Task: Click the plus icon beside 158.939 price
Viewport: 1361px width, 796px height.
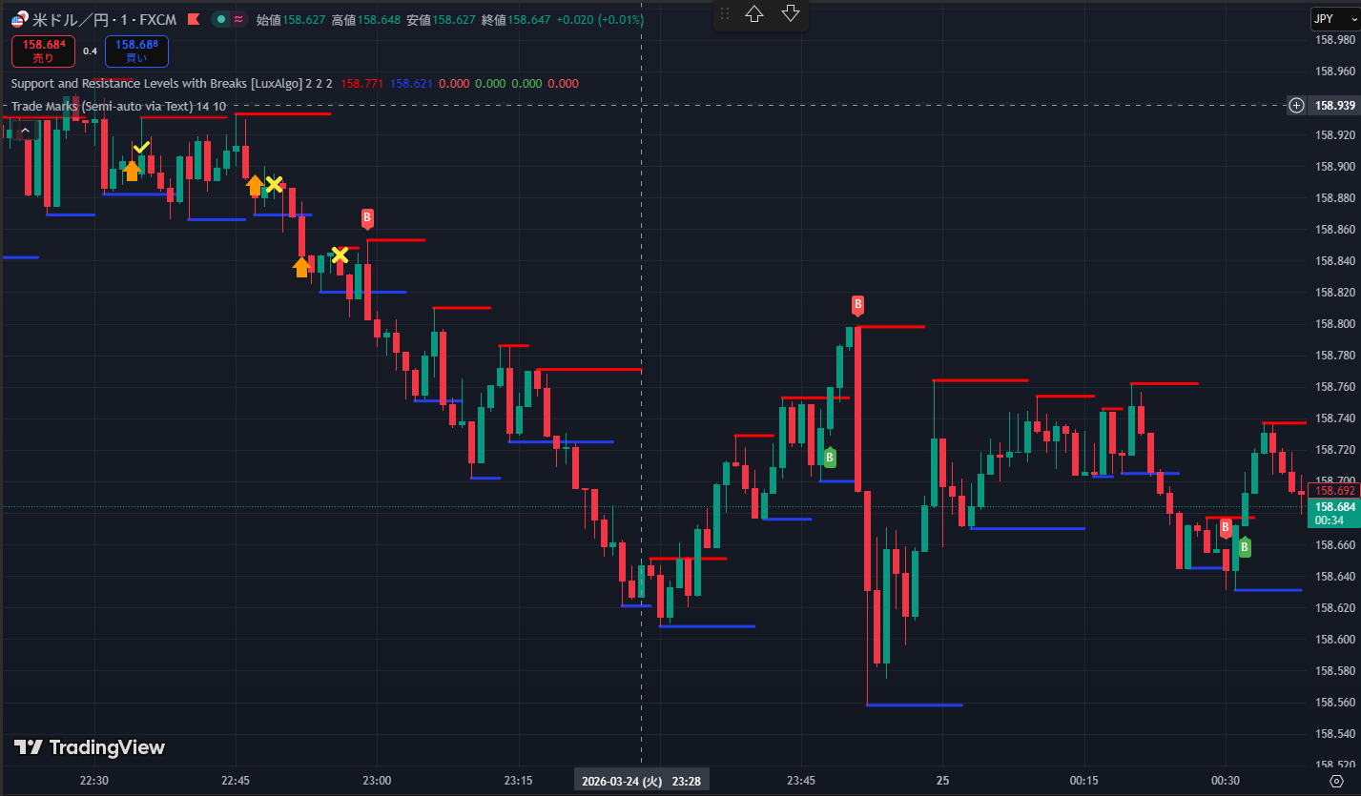Action: point(1296,106)
